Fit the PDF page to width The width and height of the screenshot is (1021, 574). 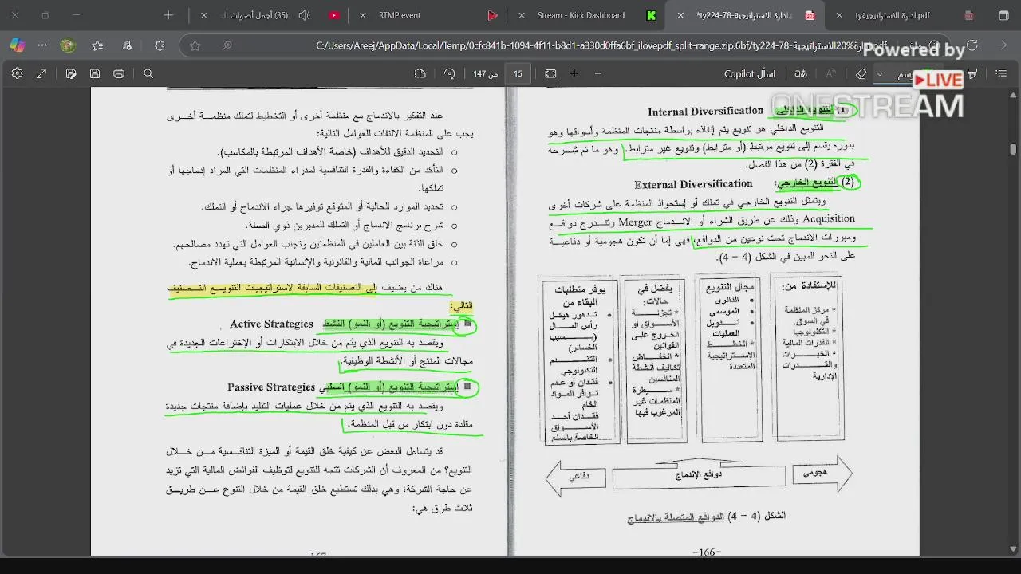point(550,73)
